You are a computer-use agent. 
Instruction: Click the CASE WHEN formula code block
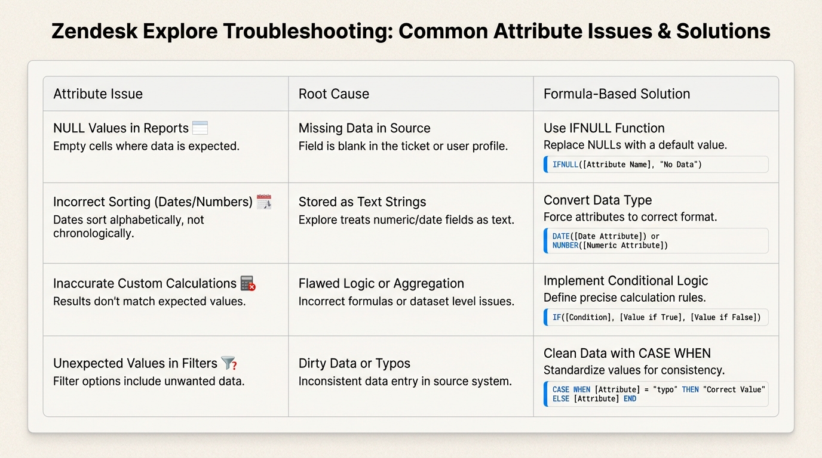pyautogui.click(x=656, y=394)
